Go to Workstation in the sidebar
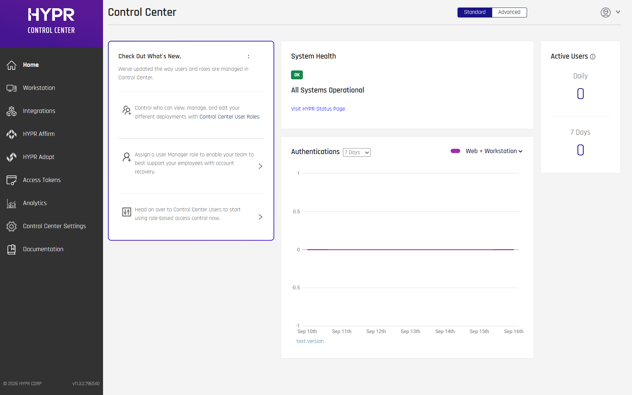 (39, 88)
